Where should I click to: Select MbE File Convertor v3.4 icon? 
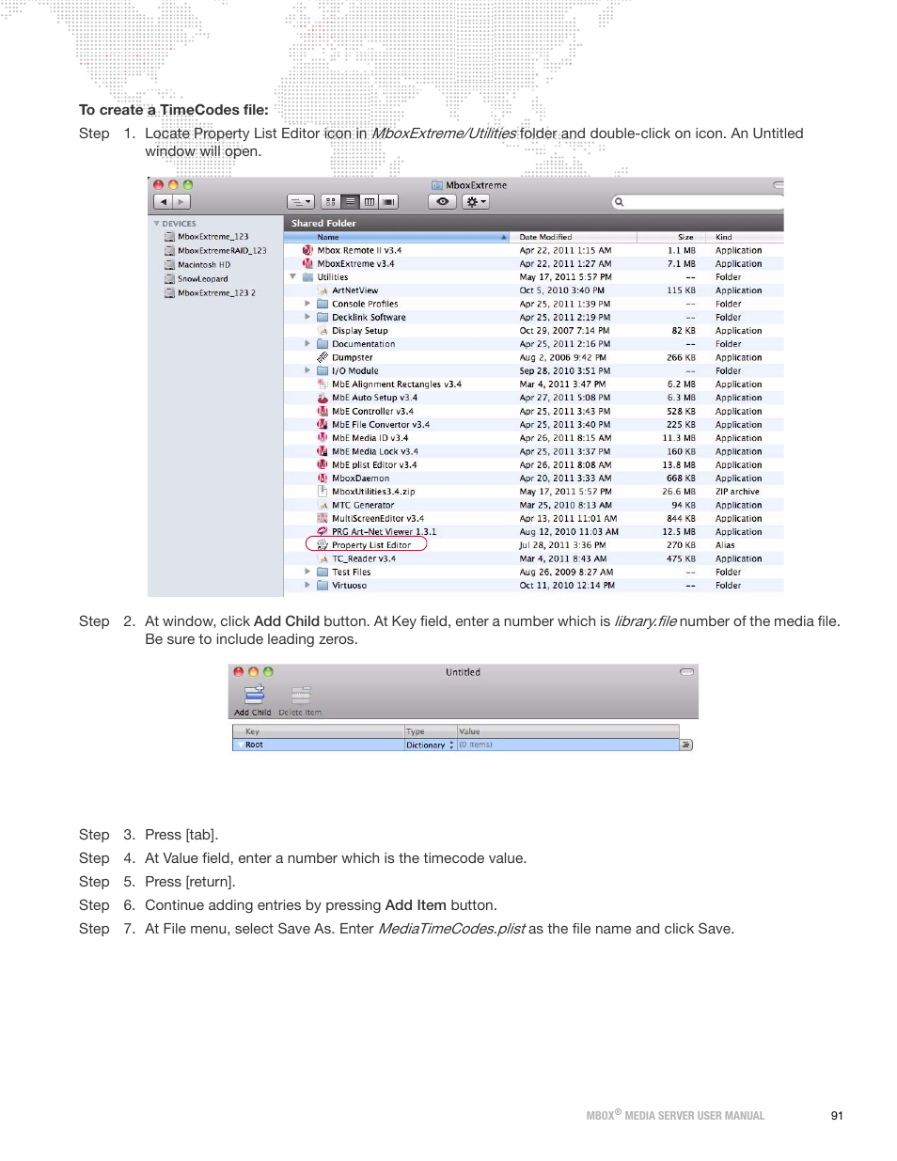tap(323, 425)
